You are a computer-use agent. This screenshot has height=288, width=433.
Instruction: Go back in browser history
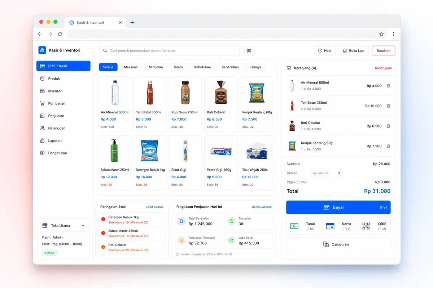pos(40,34)
